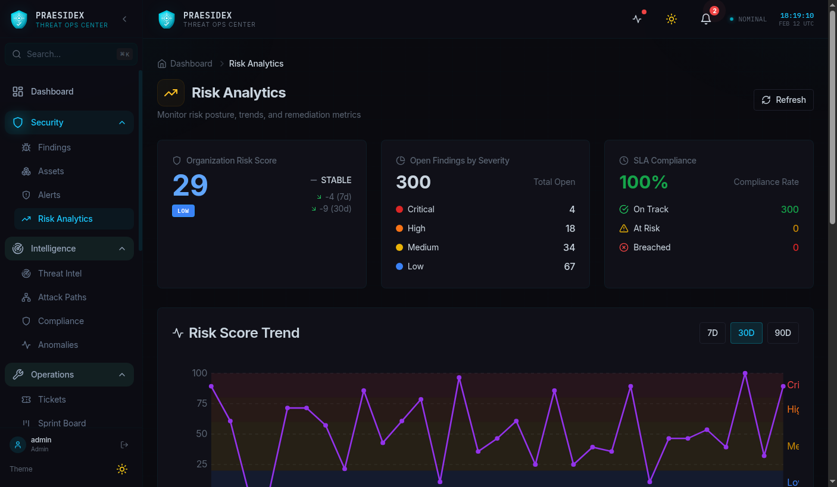Viewport: 837px width, 487px height.
Task: Click the Alerts shield icon
Action: tap(26, 194)
